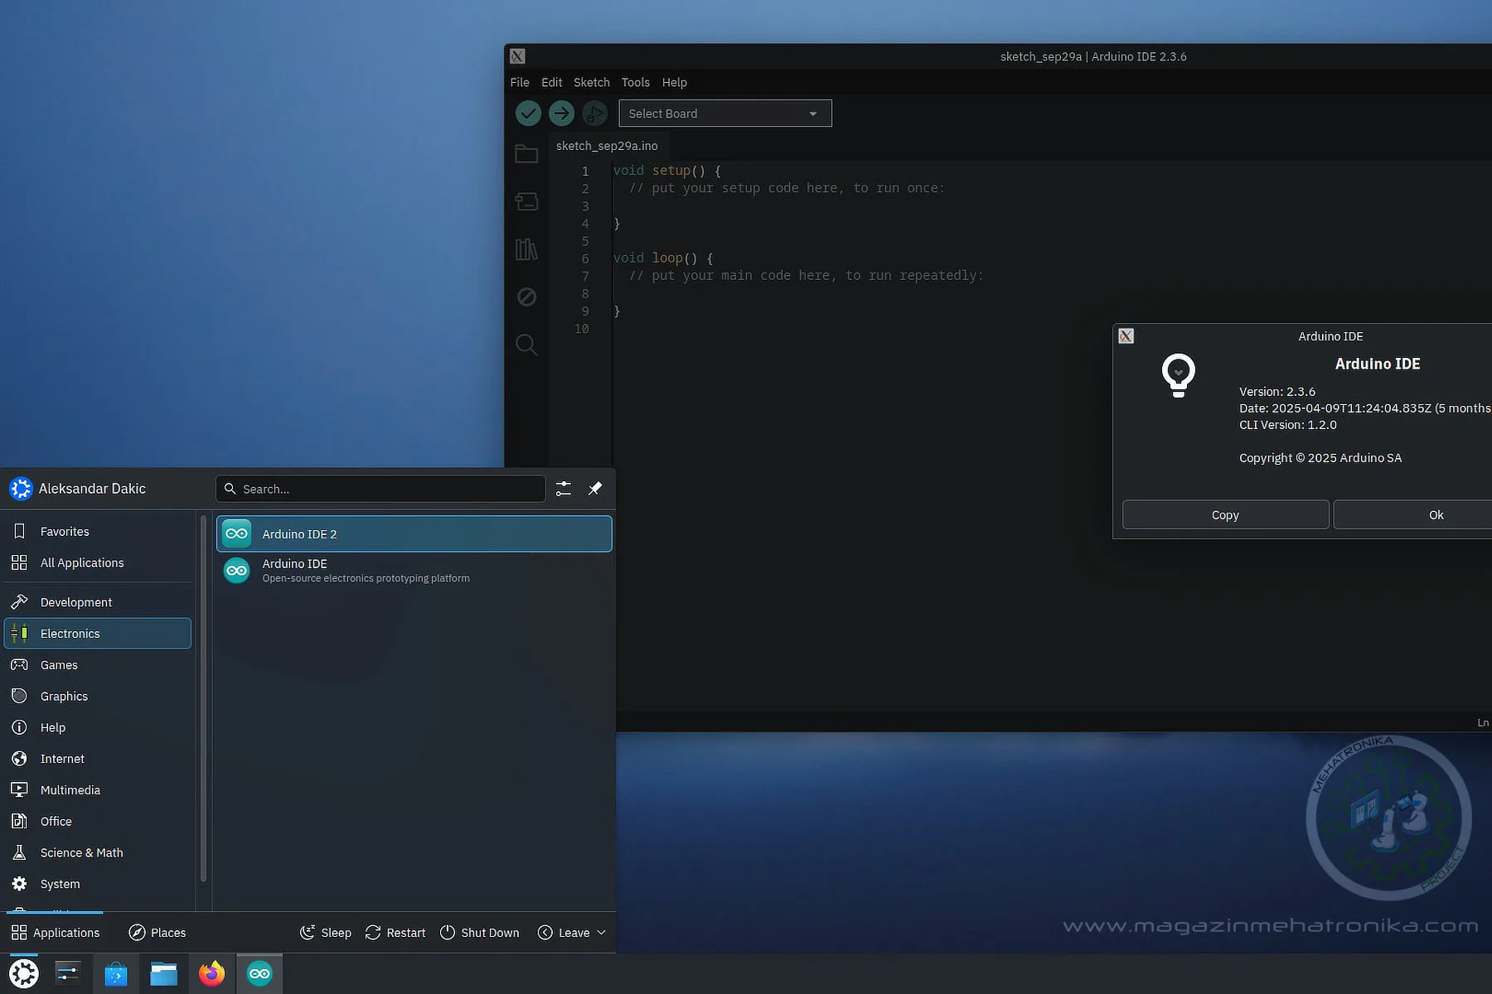Click the Verify checkmark button in Arduino IDE
This screenshot has width=1492, height=994.
click(x=528, y=113)
